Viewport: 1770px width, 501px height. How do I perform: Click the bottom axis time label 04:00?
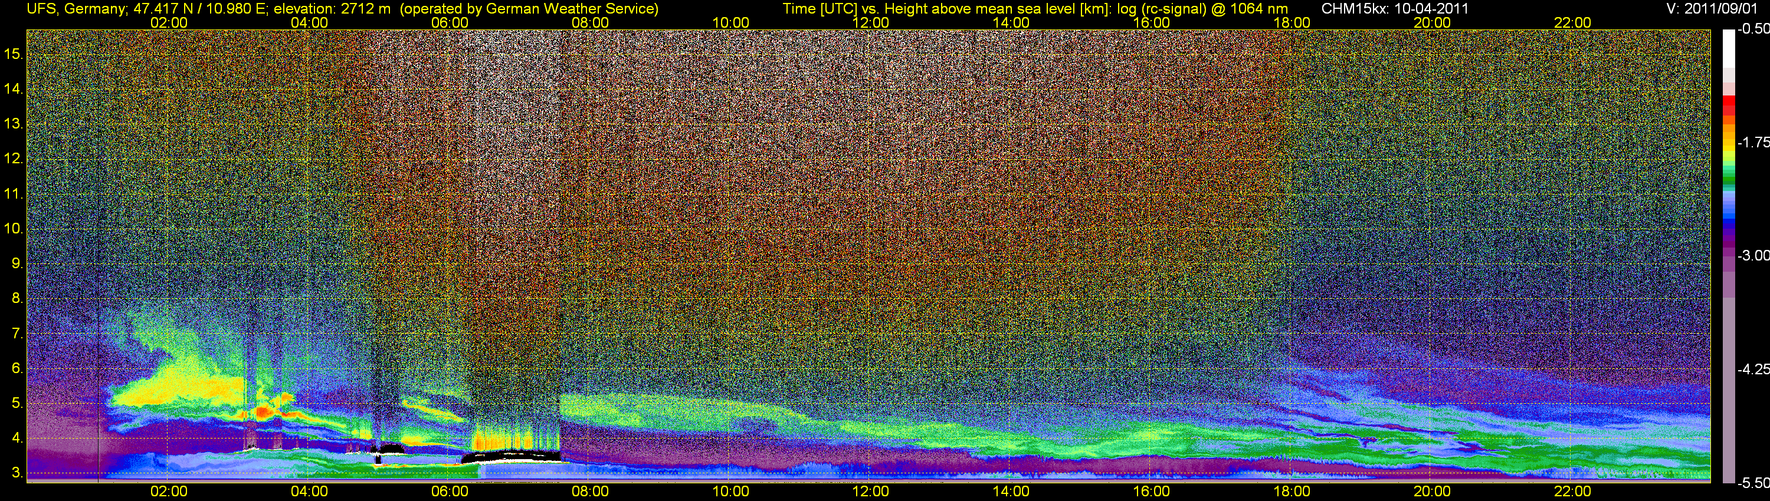click(x=309, y=492)
